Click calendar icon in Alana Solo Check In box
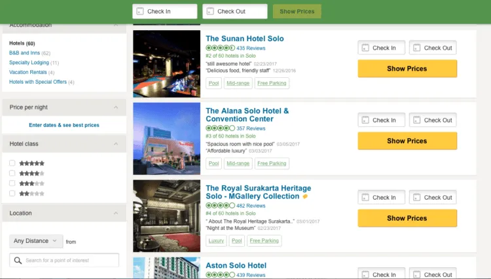 point(365,120)
